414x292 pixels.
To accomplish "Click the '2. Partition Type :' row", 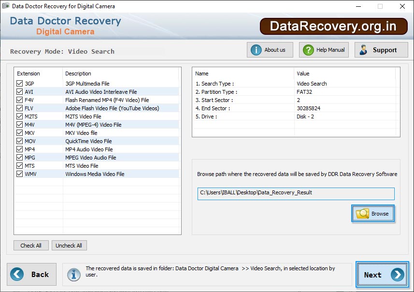I will point(296,92).
